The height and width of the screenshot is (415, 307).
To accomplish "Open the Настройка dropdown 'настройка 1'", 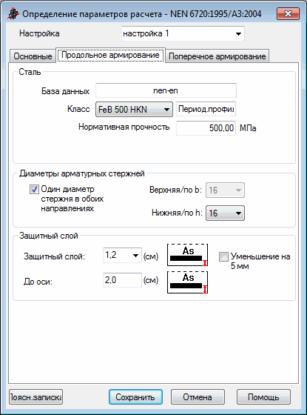I will pyautogui.click(x=183, y=33).
